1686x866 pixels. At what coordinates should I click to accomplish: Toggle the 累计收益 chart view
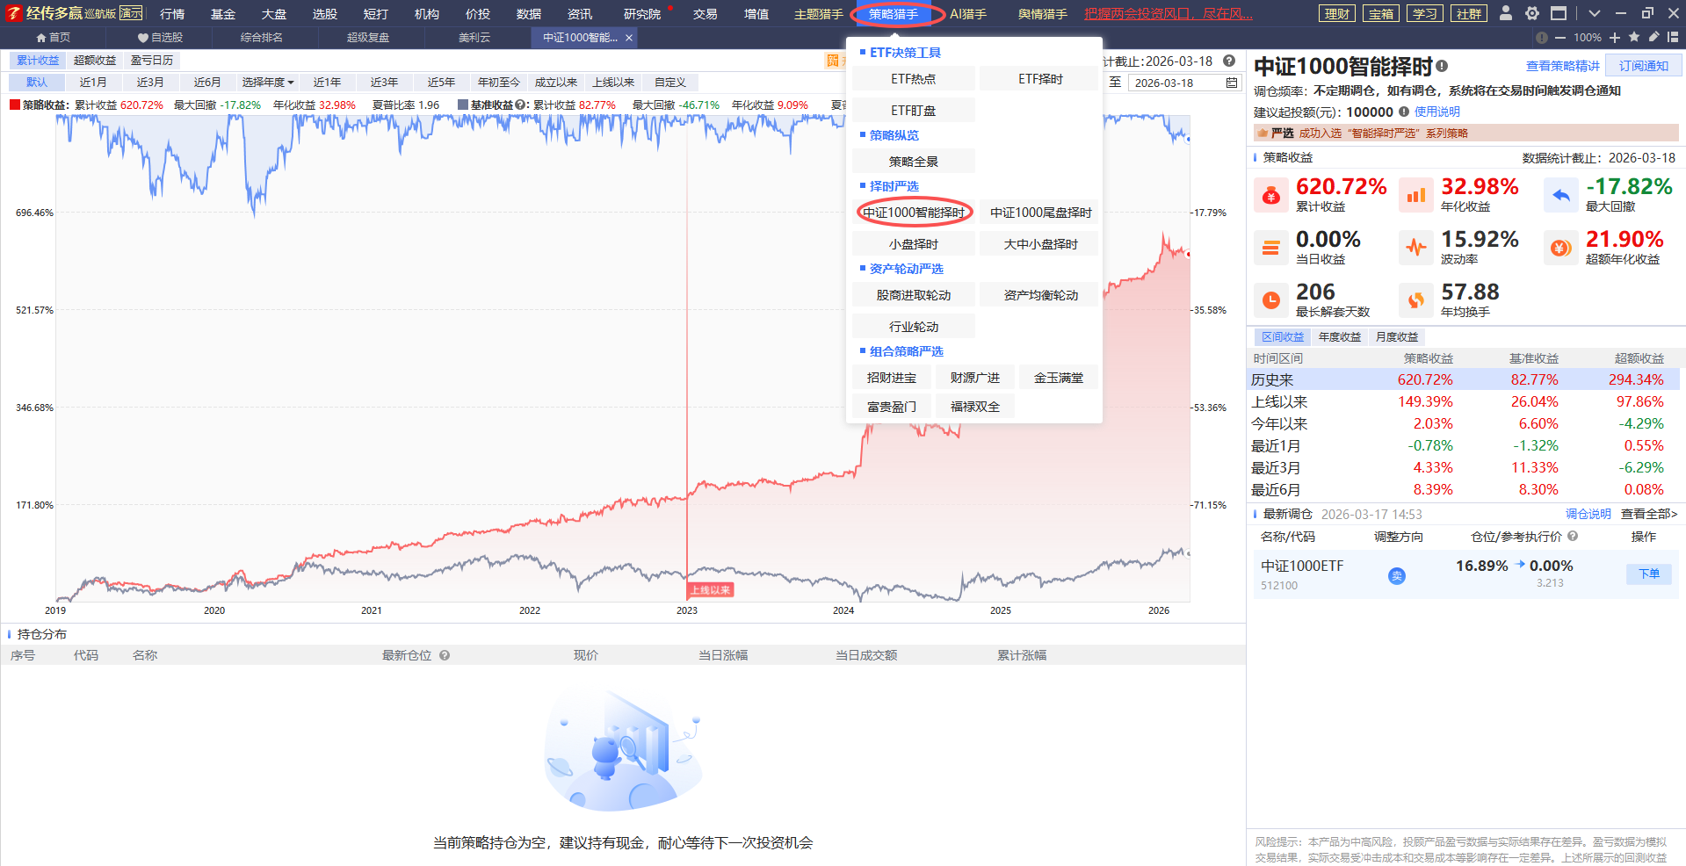[x=38, y=61]
